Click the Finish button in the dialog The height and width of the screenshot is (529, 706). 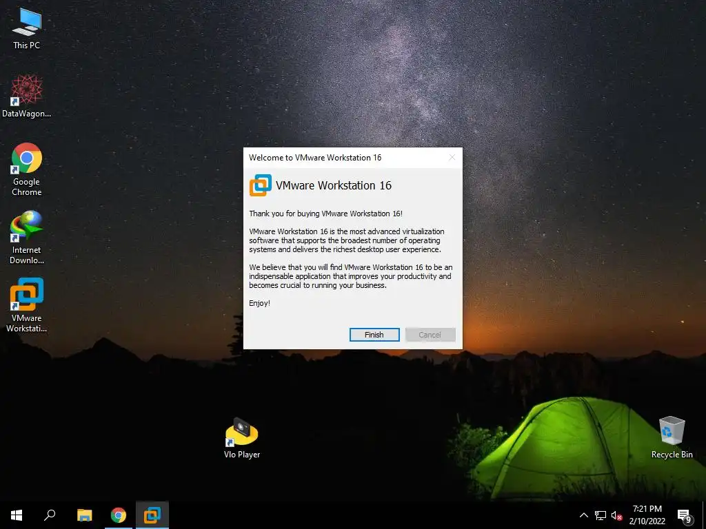click(374, 335)
